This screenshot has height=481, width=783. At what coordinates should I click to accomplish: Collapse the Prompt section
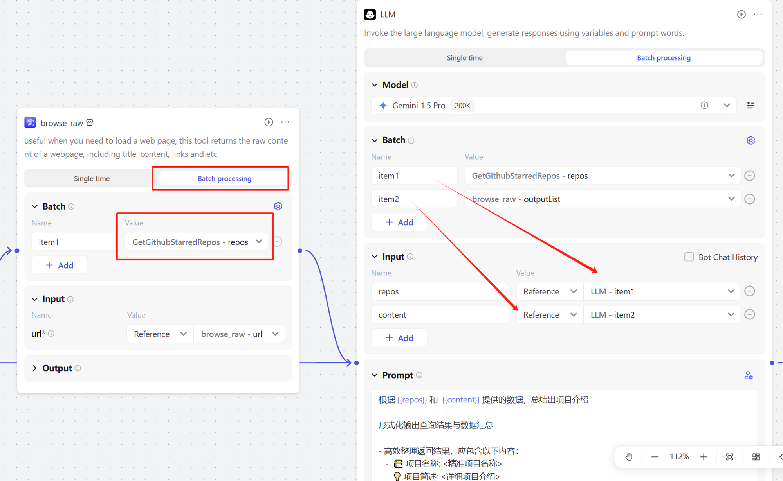[375, 375]
